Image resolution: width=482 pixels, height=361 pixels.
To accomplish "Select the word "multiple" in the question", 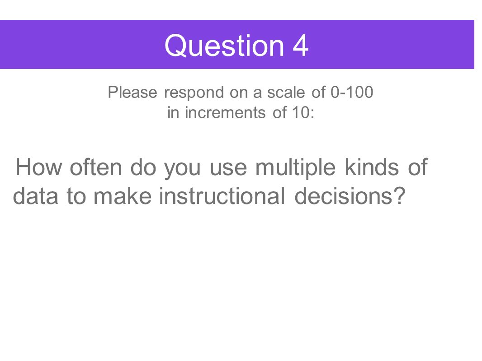I will point(295,168).
